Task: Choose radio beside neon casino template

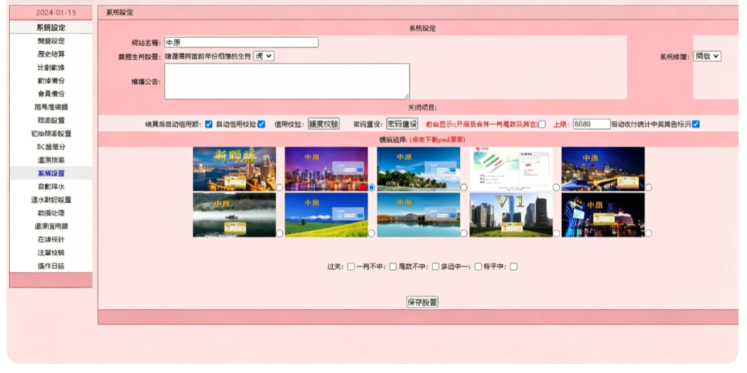Action: [x=649, y=233]
